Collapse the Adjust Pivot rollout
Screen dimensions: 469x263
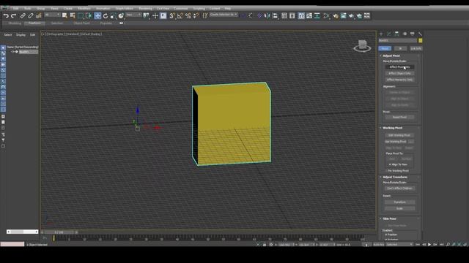(391, 56)
